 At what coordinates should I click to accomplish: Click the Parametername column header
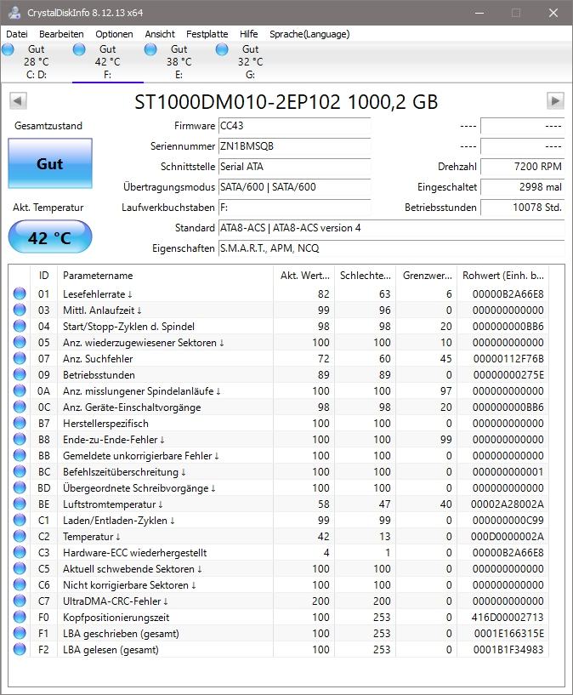click(x=165, y=276)
